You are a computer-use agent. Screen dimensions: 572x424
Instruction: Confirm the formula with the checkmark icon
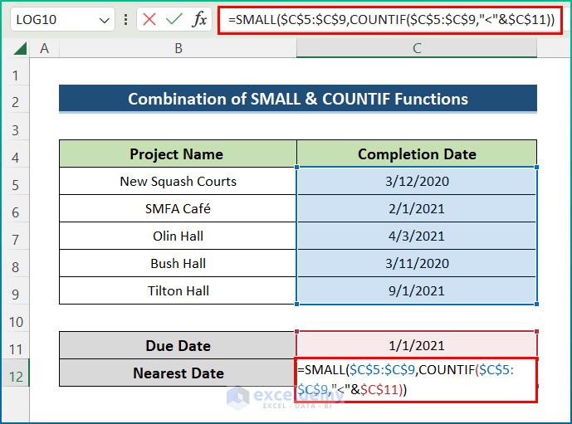(x=174, y=19)
